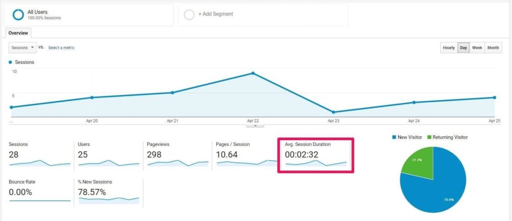Click the Apr 22 data point on chart
The width and height of the screenshot is (512, 221).
click(253, 73)
